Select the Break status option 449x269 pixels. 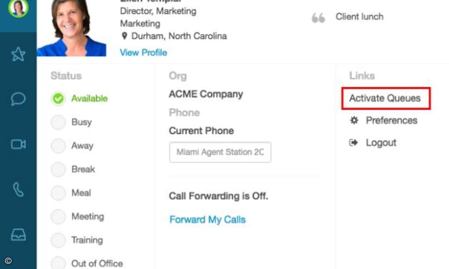coord(58,170)
